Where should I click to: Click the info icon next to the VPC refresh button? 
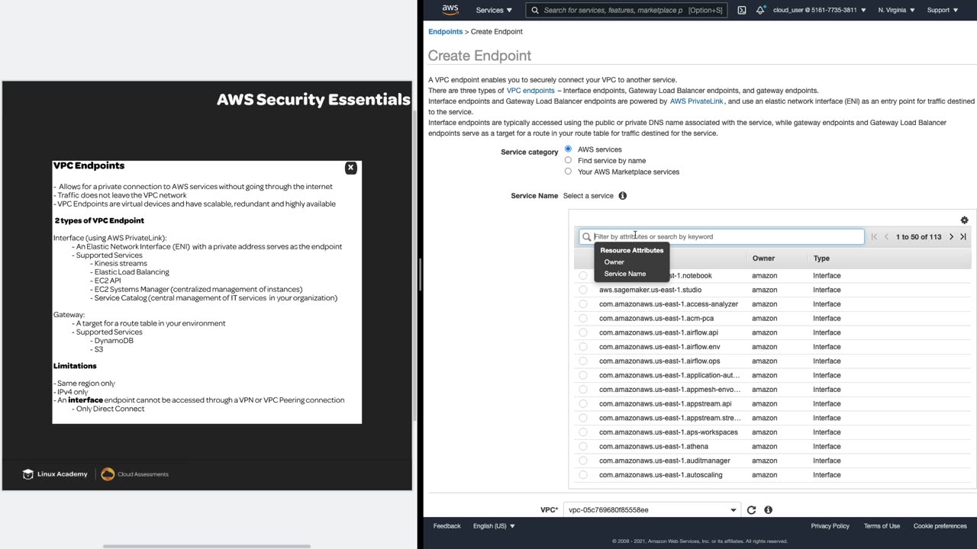tap(768, 510)
